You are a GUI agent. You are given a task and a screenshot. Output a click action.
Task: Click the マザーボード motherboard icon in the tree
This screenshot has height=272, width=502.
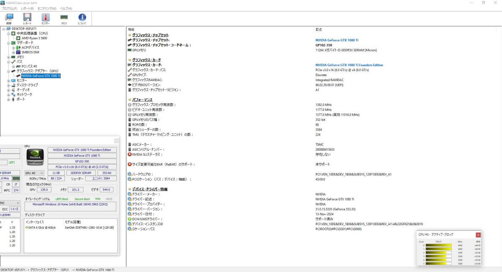[13, 43]
